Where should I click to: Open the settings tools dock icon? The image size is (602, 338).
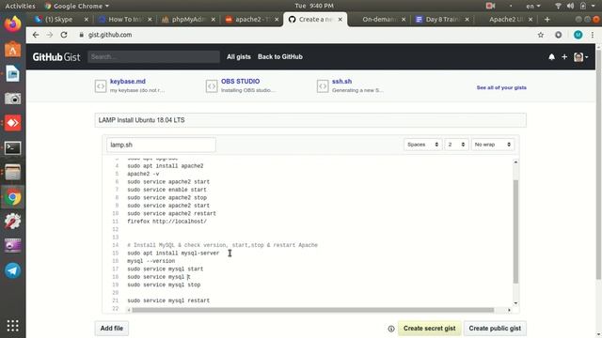click(x=12, y=222)
